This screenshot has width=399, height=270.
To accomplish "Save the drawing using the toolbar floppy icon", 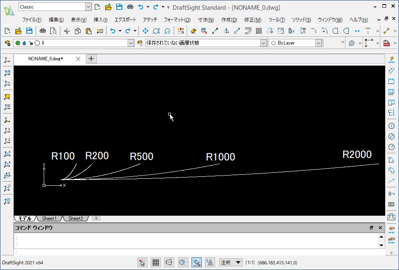I will 29,31.
